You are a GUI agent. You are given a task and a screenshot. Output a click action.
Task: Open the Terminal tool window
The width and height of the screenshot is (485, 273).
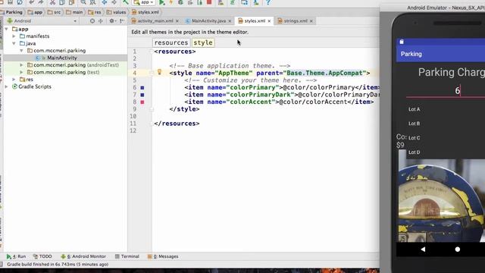pos(127,256)
